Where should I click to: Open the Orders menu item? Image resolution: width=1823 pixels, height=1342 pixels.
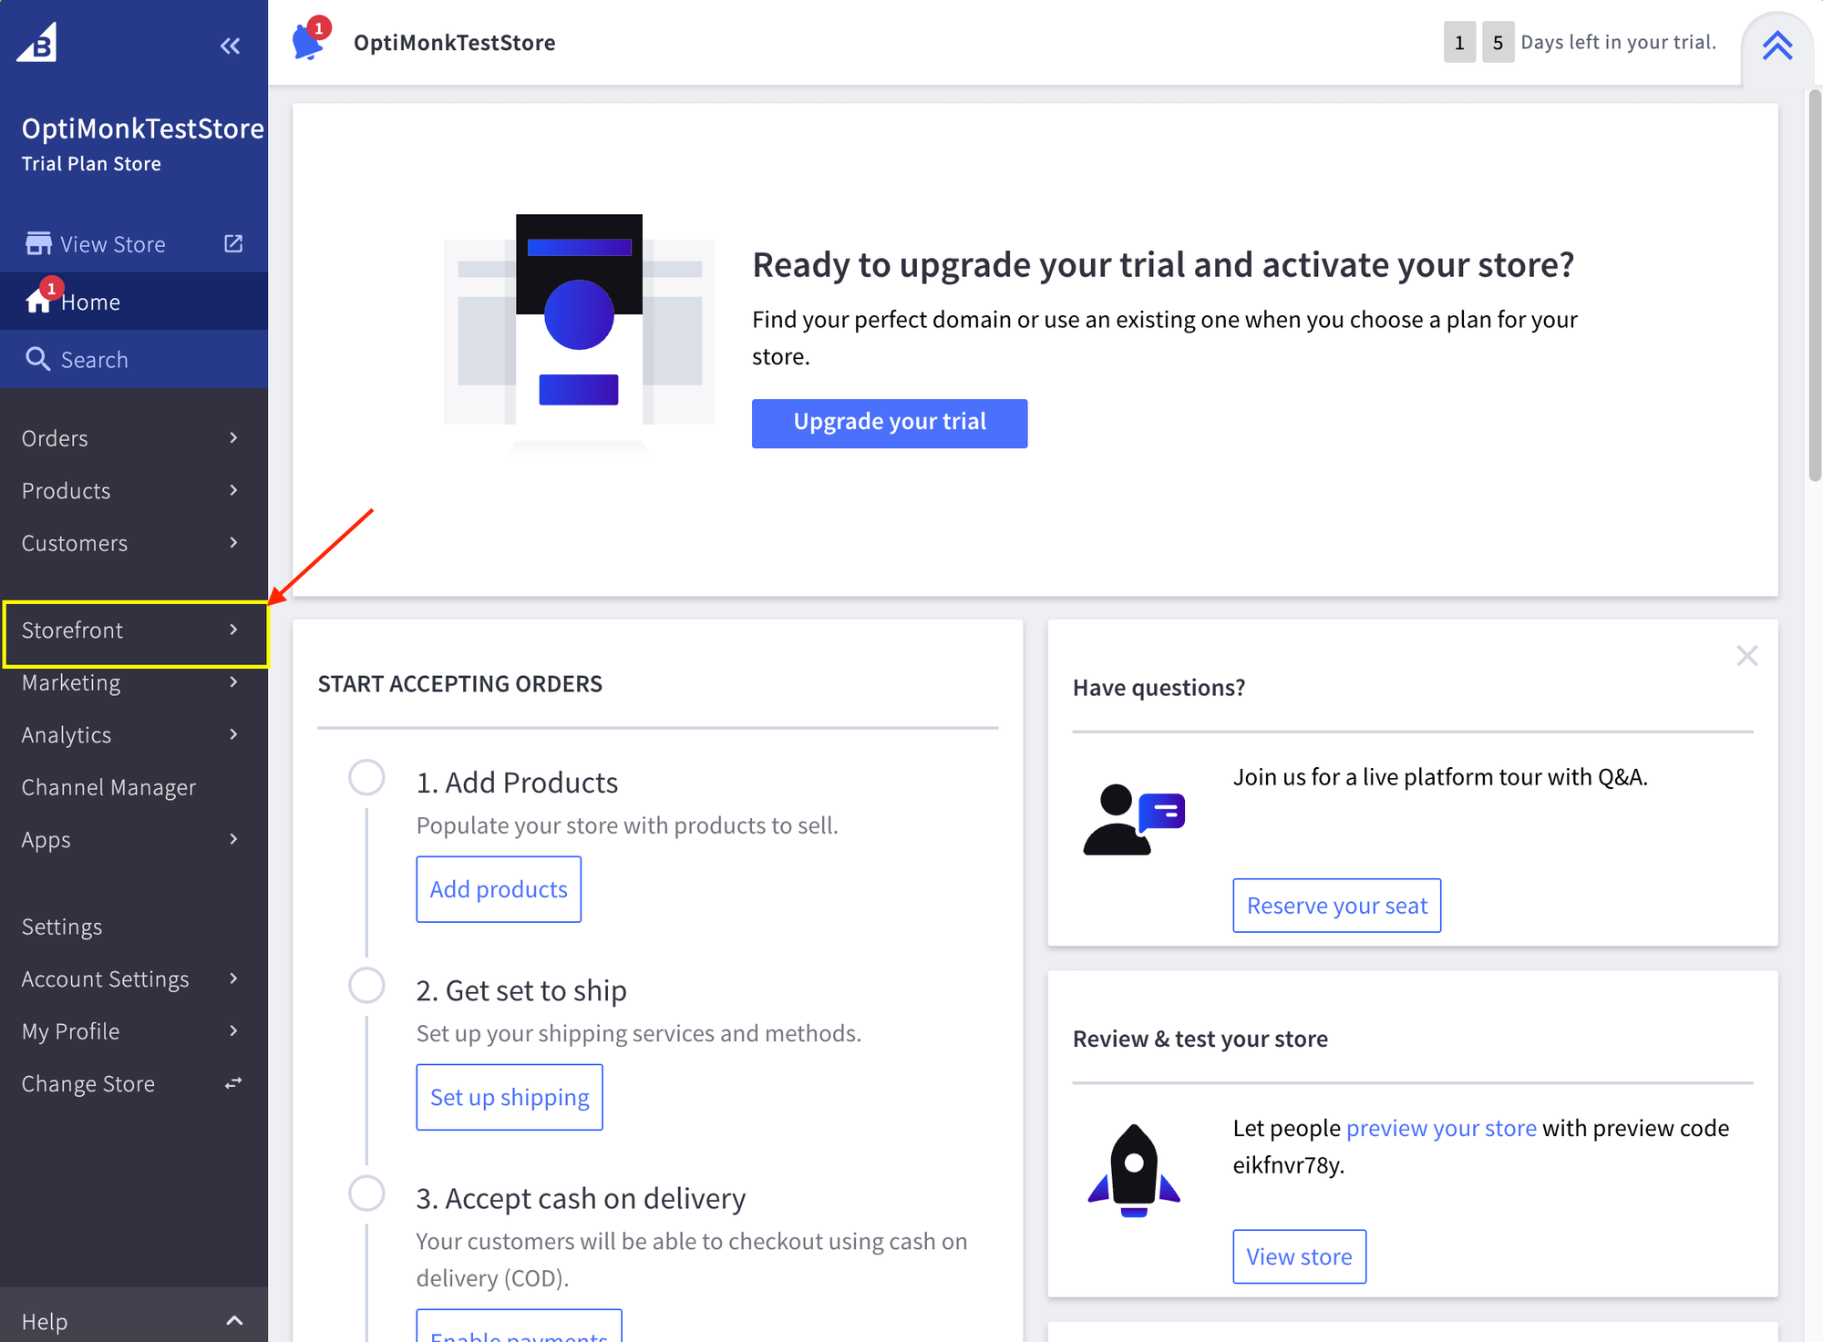[x=134, y=438]
